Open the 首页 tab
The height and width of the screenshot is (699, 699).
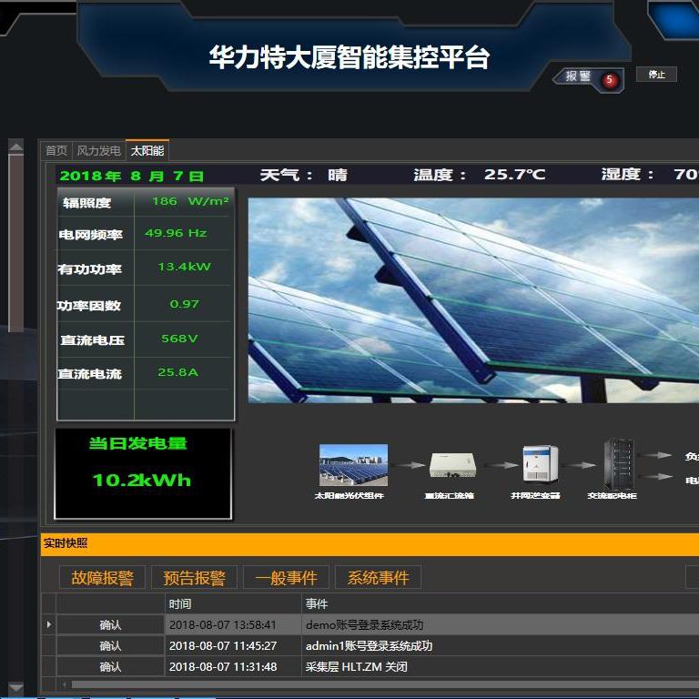(56, 150)
